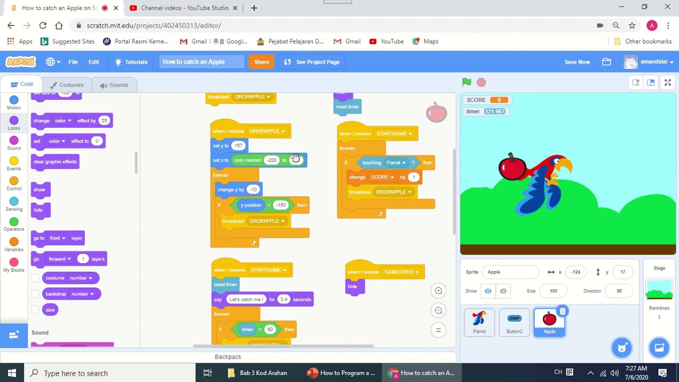Image resolution: width=679 pixels, height=382 pixels.
Task: Open the language globe menu
Action: tap(53, 62)
